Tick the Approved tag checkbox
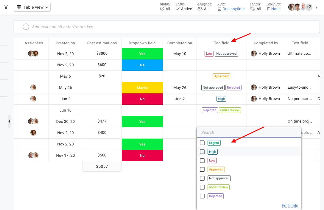Screen dimensions: 324x210 pos(202,170)
